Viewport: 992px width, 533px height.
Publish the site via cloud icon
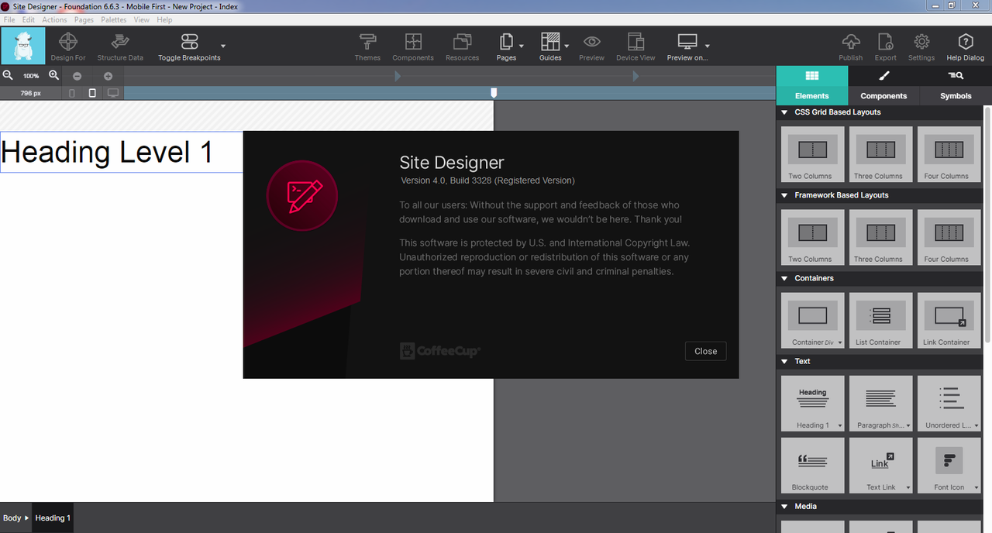tap(850, 42)
